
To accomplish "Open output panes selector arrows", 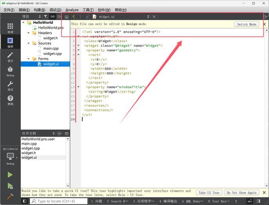I will pyautogui.click(x=236, y=201).
